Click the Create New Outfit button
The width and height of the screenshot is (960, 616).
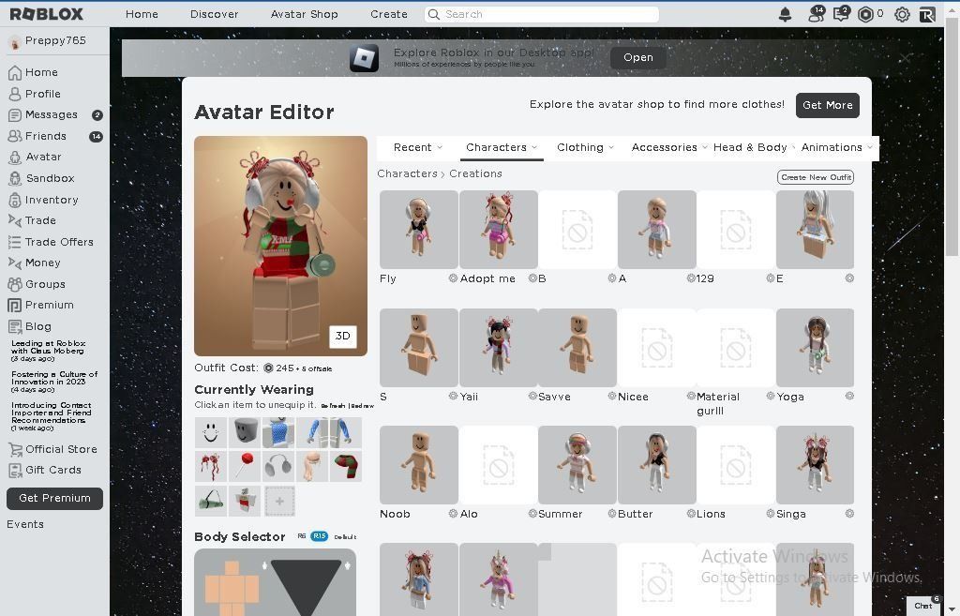click(815, 177)
